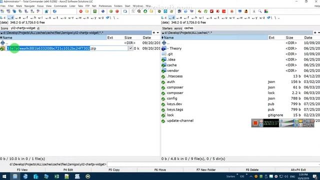
Task: Switch to the caches tab in right panel
Action: pyautogui.click(x=189, y=28)
